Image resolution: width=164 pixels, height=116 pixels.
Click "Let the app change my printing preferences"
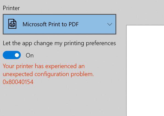pyautogui.click(x=59, y=43)
